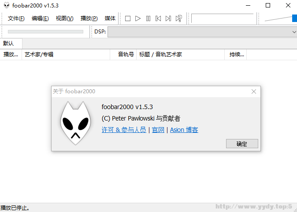Image resolution: width=297 pixels, height=212 pixels.
Task: Select the 默认 playlist tab
Action: (11, 44)
